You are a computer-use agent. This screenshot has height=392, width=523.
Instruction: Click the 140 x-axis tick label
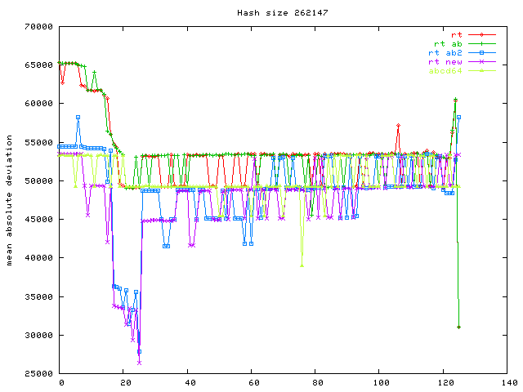508,383
